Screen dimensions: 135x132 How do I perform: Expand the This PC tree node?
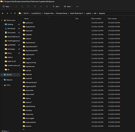[x=2, y=75]
